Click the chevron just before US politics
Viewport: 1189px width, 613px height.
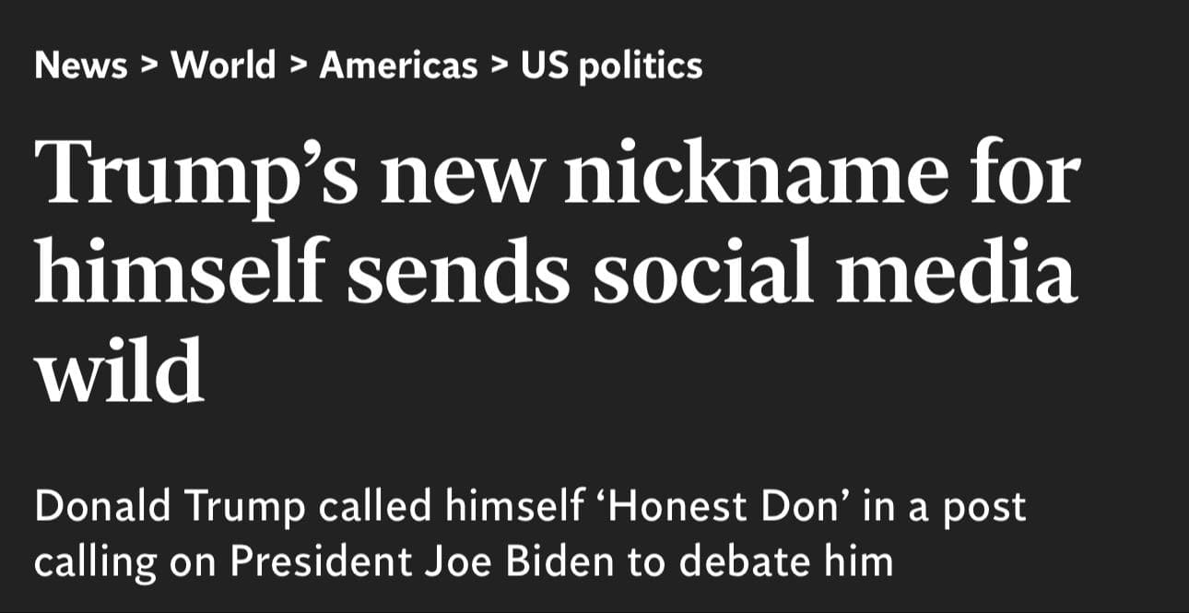500,66
